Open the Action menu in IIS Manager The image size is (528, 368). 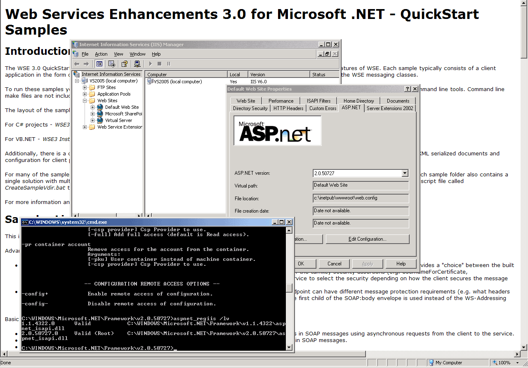[101, 54]
